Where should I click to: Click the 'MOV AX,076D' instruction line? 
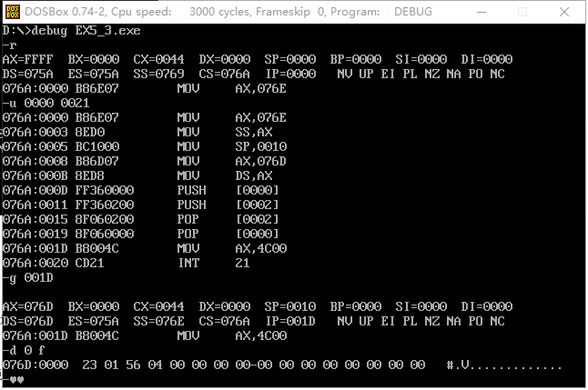click(145, 161)
